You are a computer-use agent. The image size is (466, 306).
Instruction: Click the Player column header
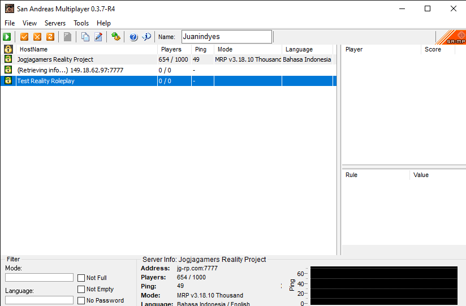tap(381, 49)
